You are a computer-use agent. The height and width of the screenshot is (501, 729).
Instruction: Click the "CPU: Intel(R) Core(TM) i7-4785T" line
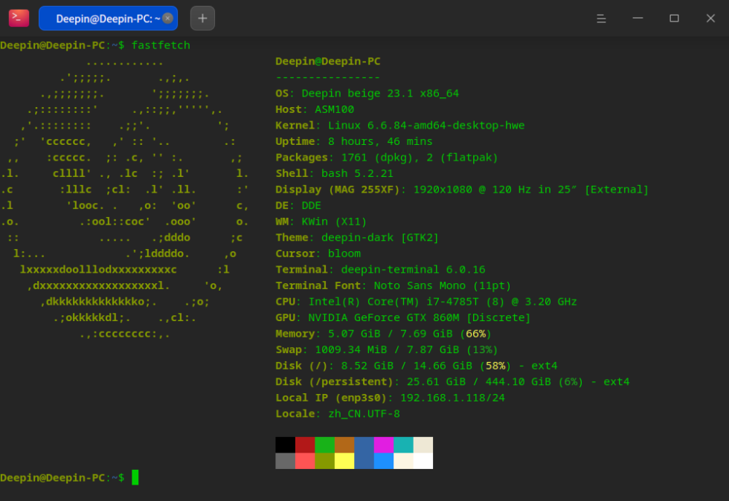(x=426, y=302)
